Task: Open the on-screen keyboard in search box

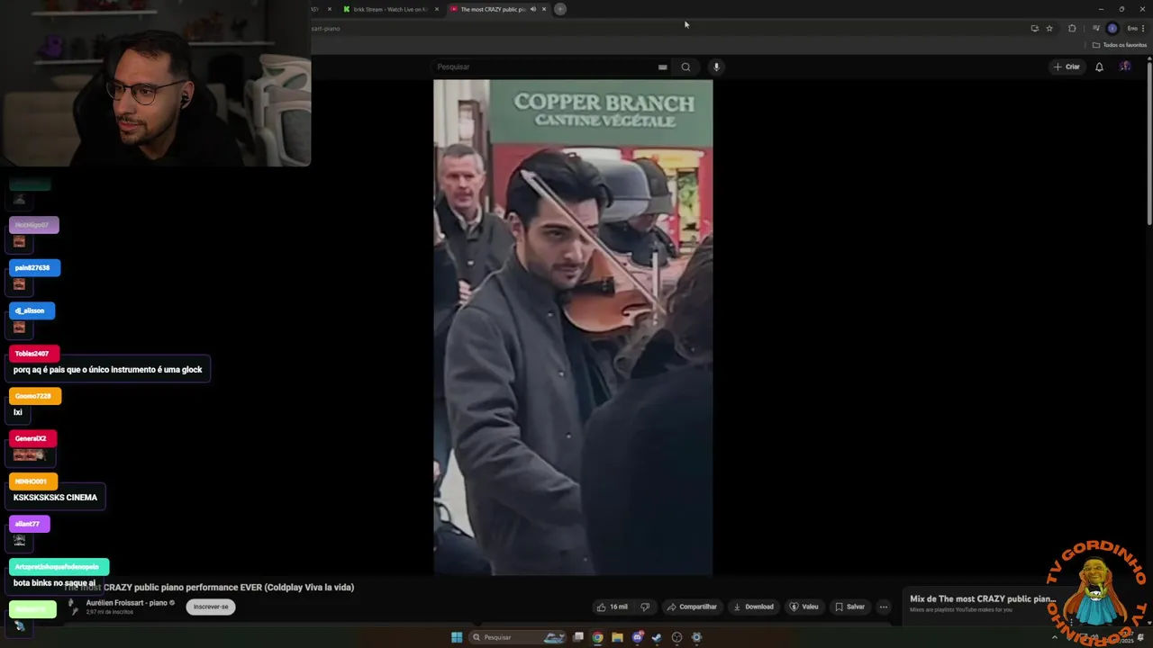Action: (662, 67)
